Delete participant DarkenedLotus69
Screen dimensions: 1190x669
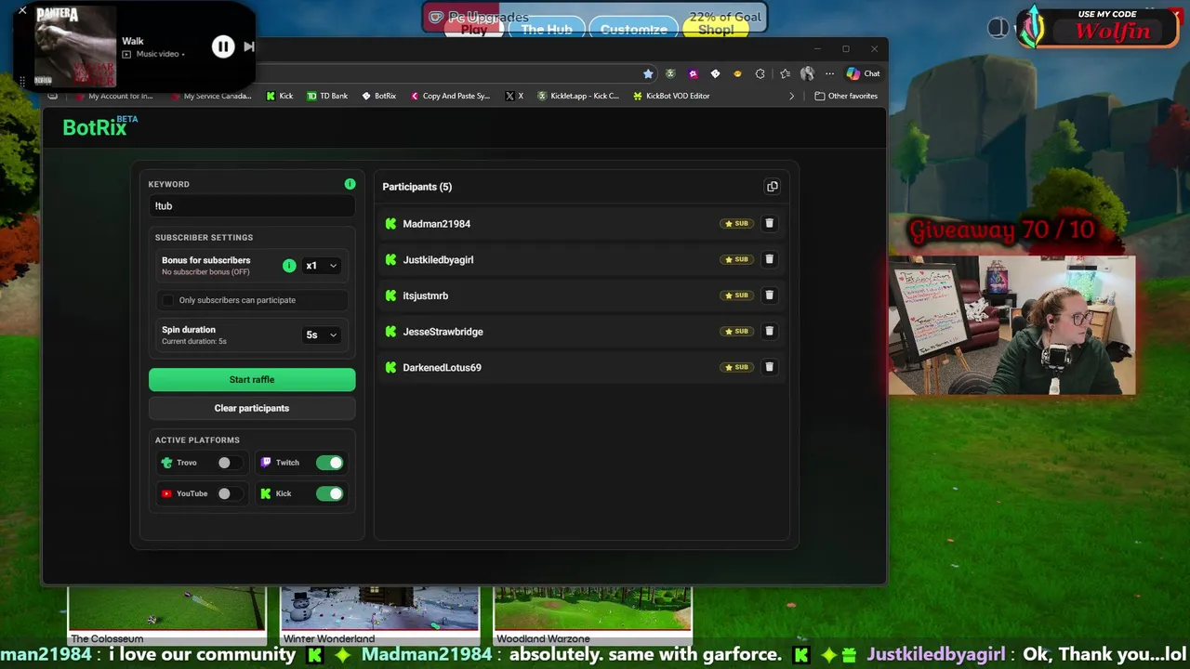[769, 367]
